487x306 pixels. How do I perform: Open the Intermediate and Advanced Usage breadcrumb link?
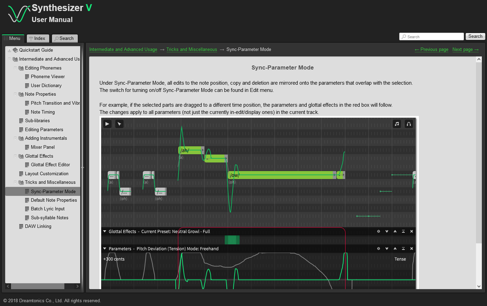click(123, 50)
